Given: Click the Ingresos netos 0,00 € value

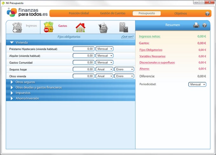Looking at the screenshot, I should [202, 36].
